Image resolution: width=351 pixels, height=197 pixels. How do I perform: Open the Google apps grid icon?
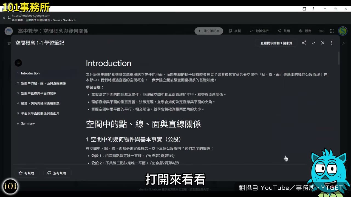(332, 31)
